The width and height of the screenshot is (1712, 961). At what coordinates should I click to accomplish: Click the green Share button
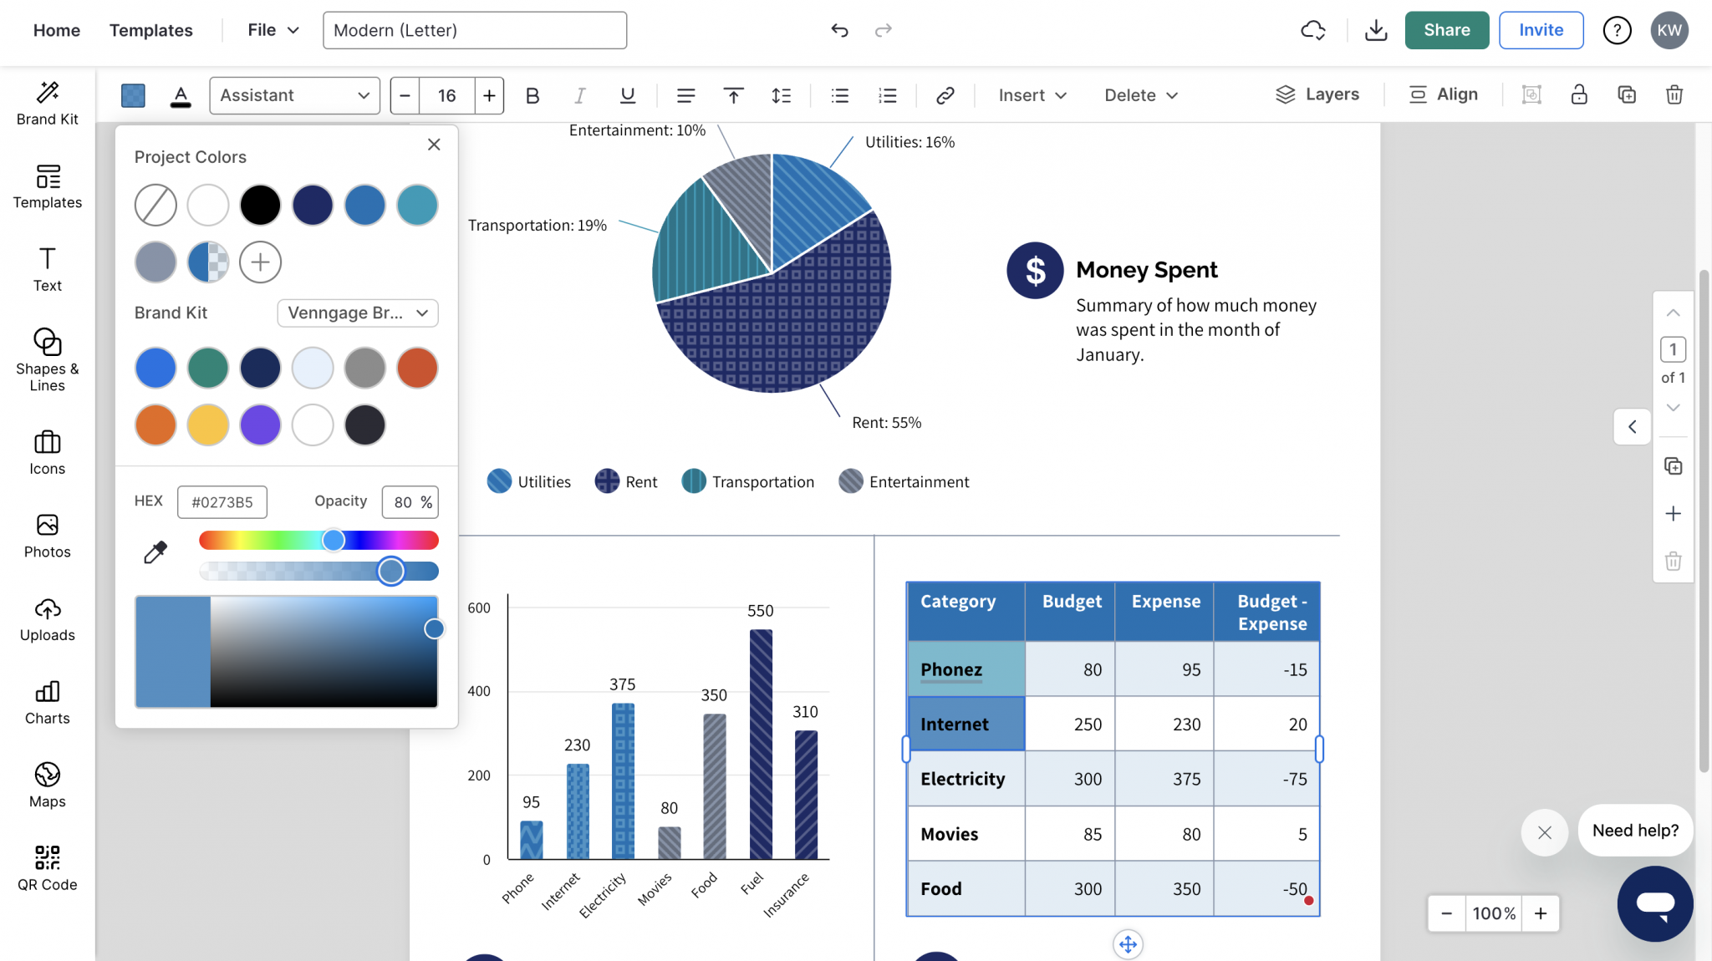[x=1446, y=30]
